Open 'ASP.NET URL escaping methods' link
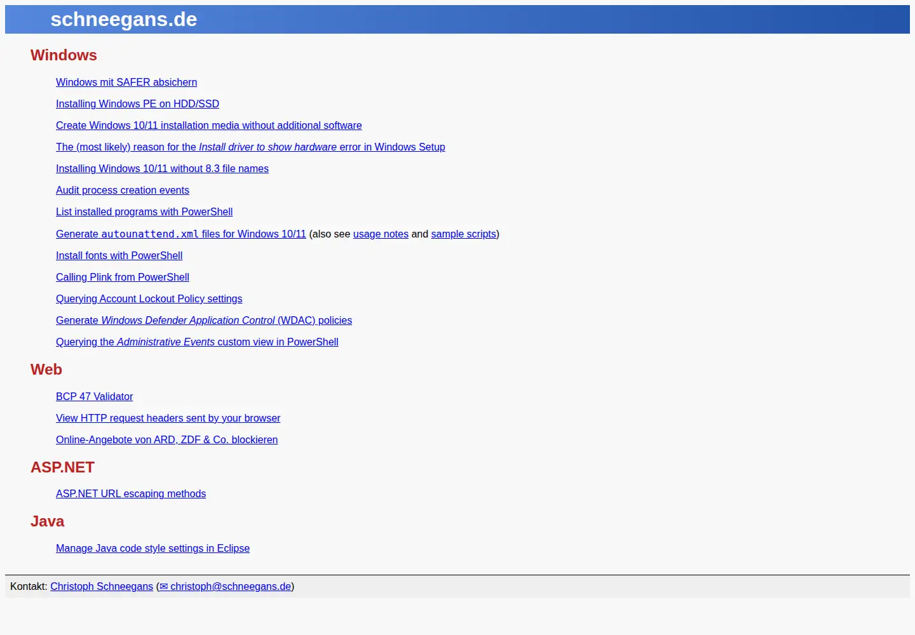 tap(131, 493)
